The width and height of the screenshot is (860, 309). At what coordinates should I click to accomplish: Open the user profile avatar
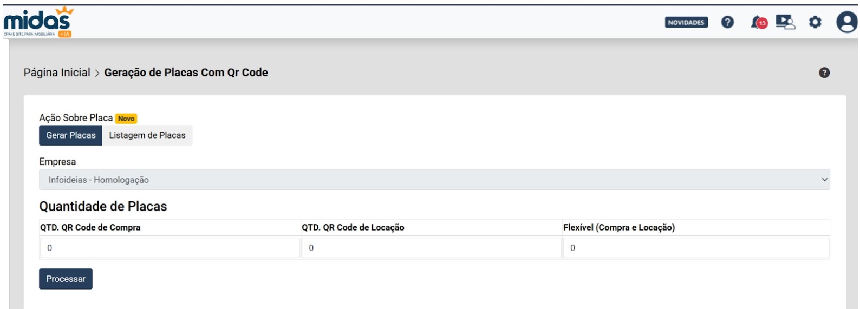846,22
